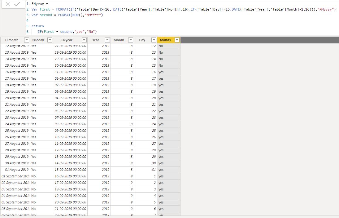
Task: Select the 'No' fdaffds cell for 15 August
Action: pyautogui.click(x=169, y=65)
